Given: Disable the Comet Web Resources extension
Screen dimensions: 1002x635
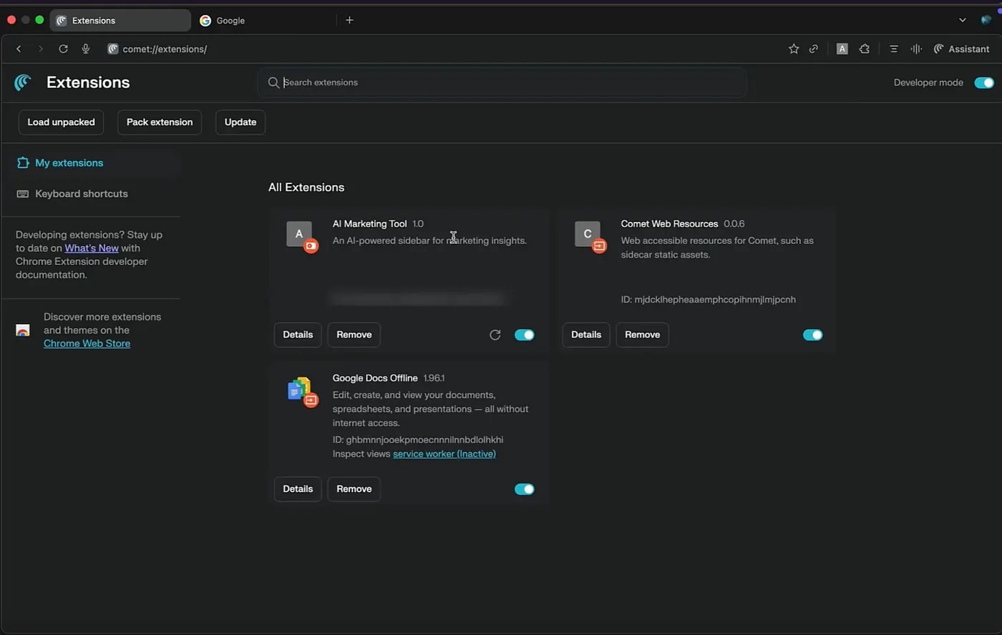Looking at the screenshot, I should coord(812,334).
